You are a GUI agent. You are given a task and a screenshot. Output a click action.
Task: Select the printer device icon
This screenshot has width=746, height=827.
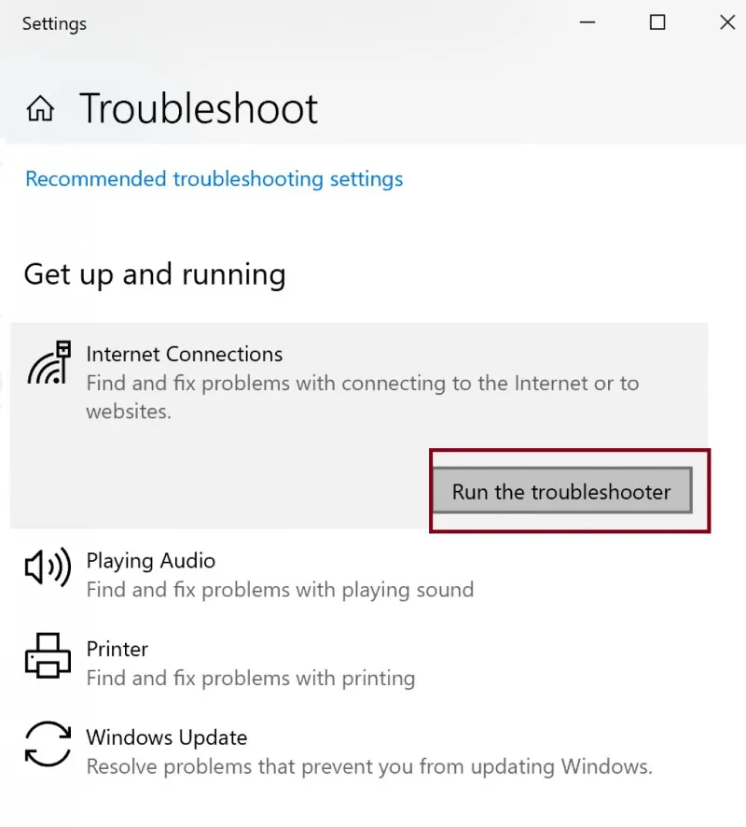point(47,657)
